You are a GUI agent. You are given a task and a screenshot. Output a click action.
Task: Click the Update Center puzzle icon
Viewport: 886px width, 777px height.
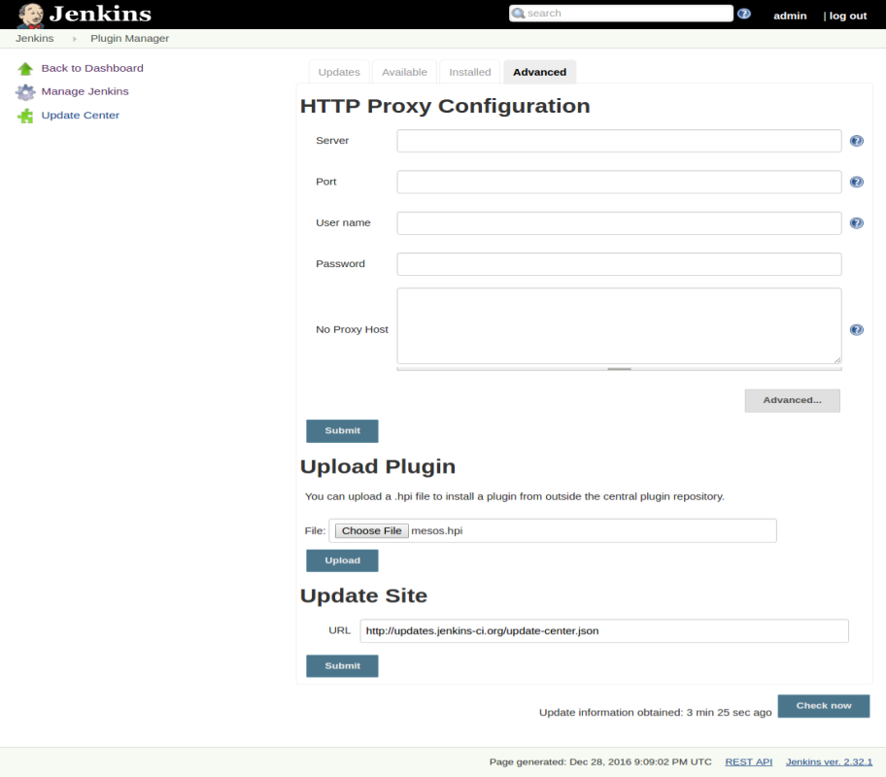(25, 116)
